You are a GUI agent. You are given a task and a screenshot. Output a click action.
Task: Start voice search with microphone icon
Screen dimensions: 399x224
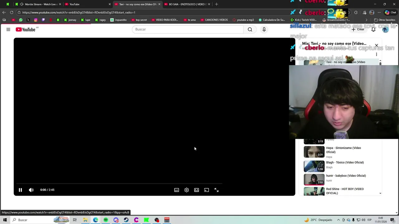pos(264,30)
